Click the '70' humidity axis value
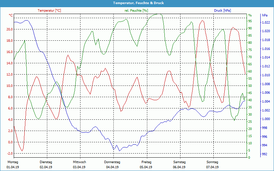The width and height of the screenshot is (274, 171). coord(250,57)
